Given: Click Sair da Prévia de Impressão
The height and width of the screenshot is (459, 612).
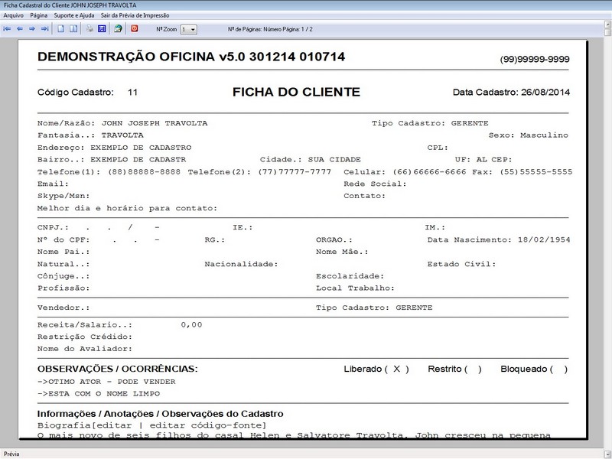Looking at the screenshot, I should [x=135, y=15].
